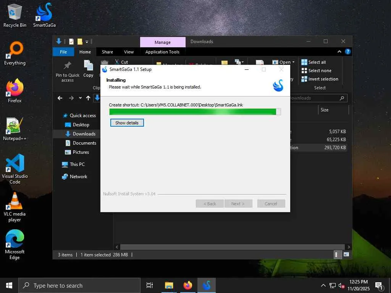Click the file row sized 5,057 KB
This screenshot has width=391, height=293.
click(x=319, y=132)
